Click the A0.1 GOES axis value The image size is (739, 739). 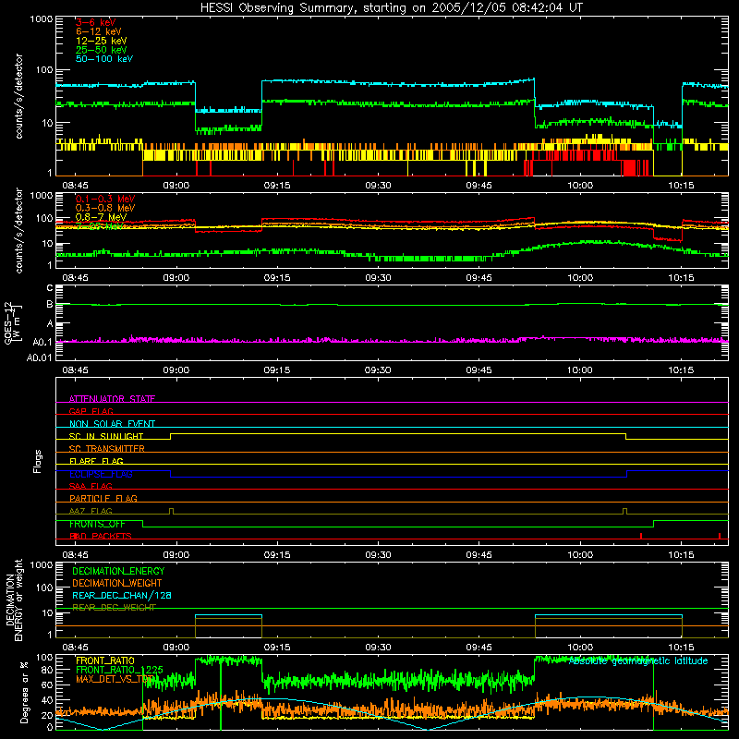[x=42, y=341]
